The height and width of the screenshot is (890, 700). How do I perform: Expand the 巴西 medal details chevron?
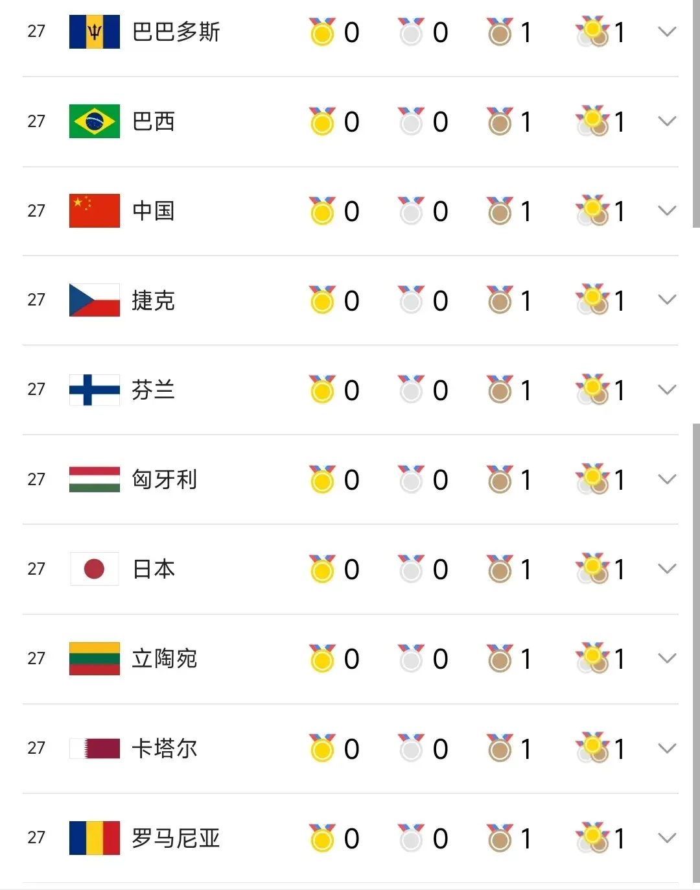pos(667,121)
